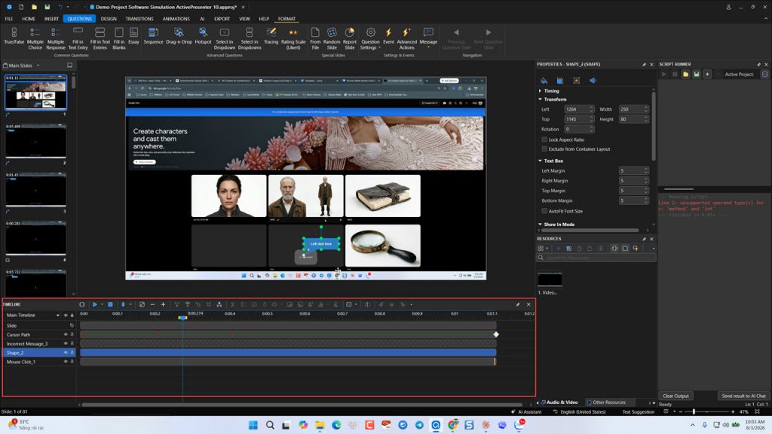Image resolution: width=772 pixels, height=434 pixels.
Task: Enable AutoFit Font Size checkbox
Action: coord(544,211)
